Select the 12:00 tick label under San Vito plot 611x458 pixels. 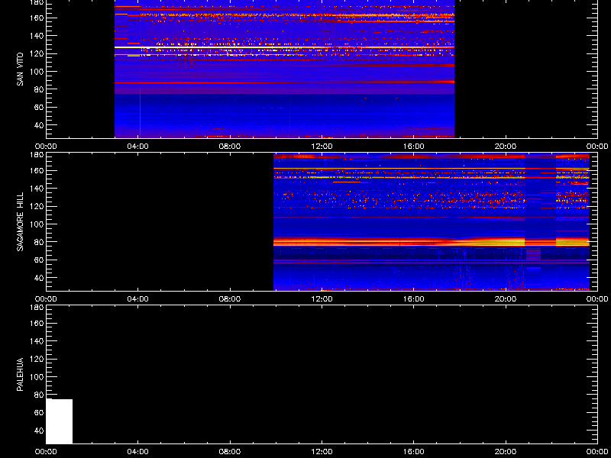tap(322, 147)
